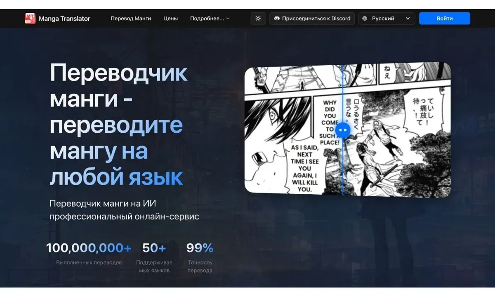Click the Manga Translator brand name

coord(64,19)
